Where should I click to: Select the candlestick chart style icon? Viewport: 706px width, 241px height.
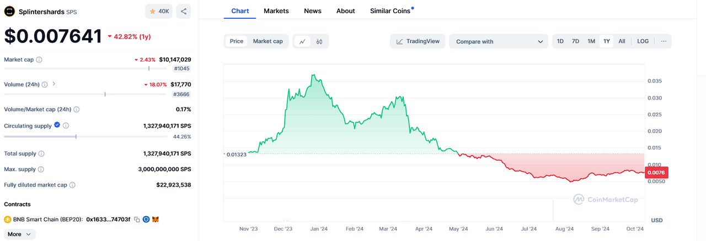click(x=319, y=41)
